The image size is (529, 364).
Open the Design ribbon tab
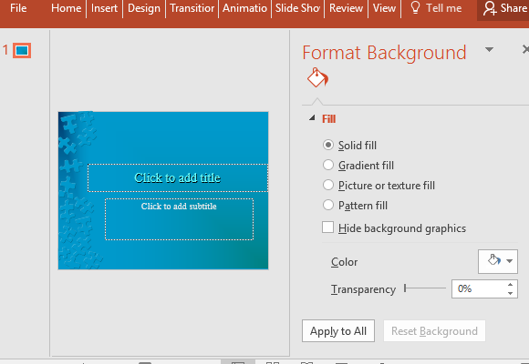pyautogui.click(x=144, y=8)
